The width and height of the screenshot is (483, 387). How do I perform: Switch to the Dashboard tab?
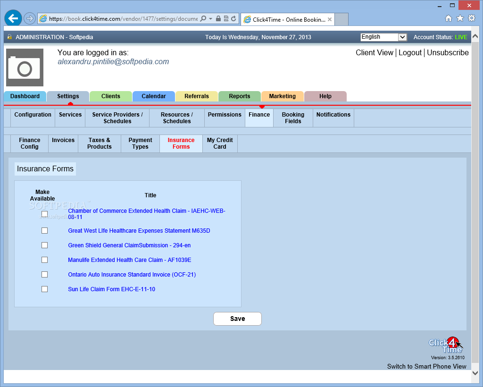tap(25, 96)
